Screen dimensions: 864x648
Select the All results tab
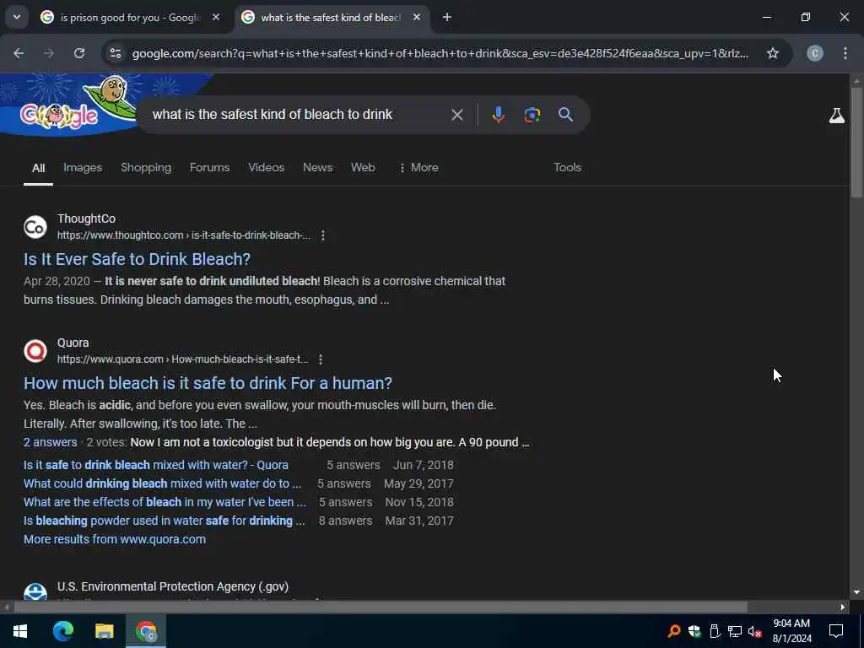[x=38, y=168]
